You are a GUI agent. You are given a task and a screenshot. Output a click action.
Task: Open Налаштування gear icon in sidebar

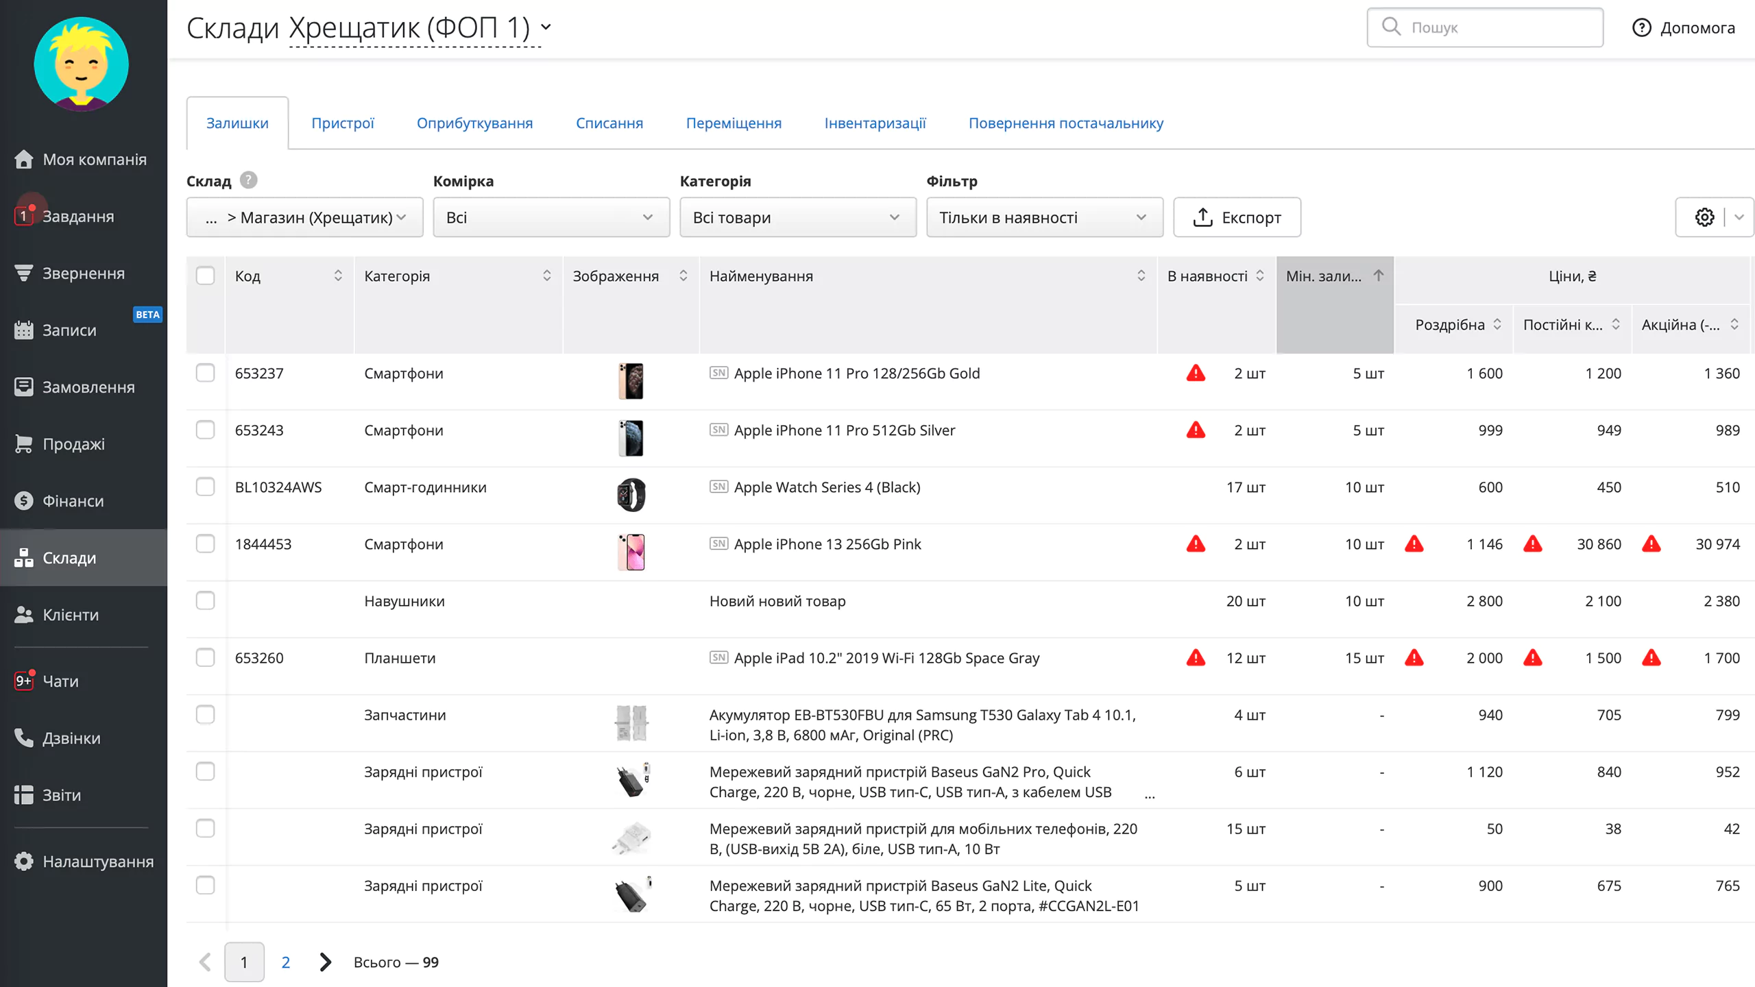23,861
